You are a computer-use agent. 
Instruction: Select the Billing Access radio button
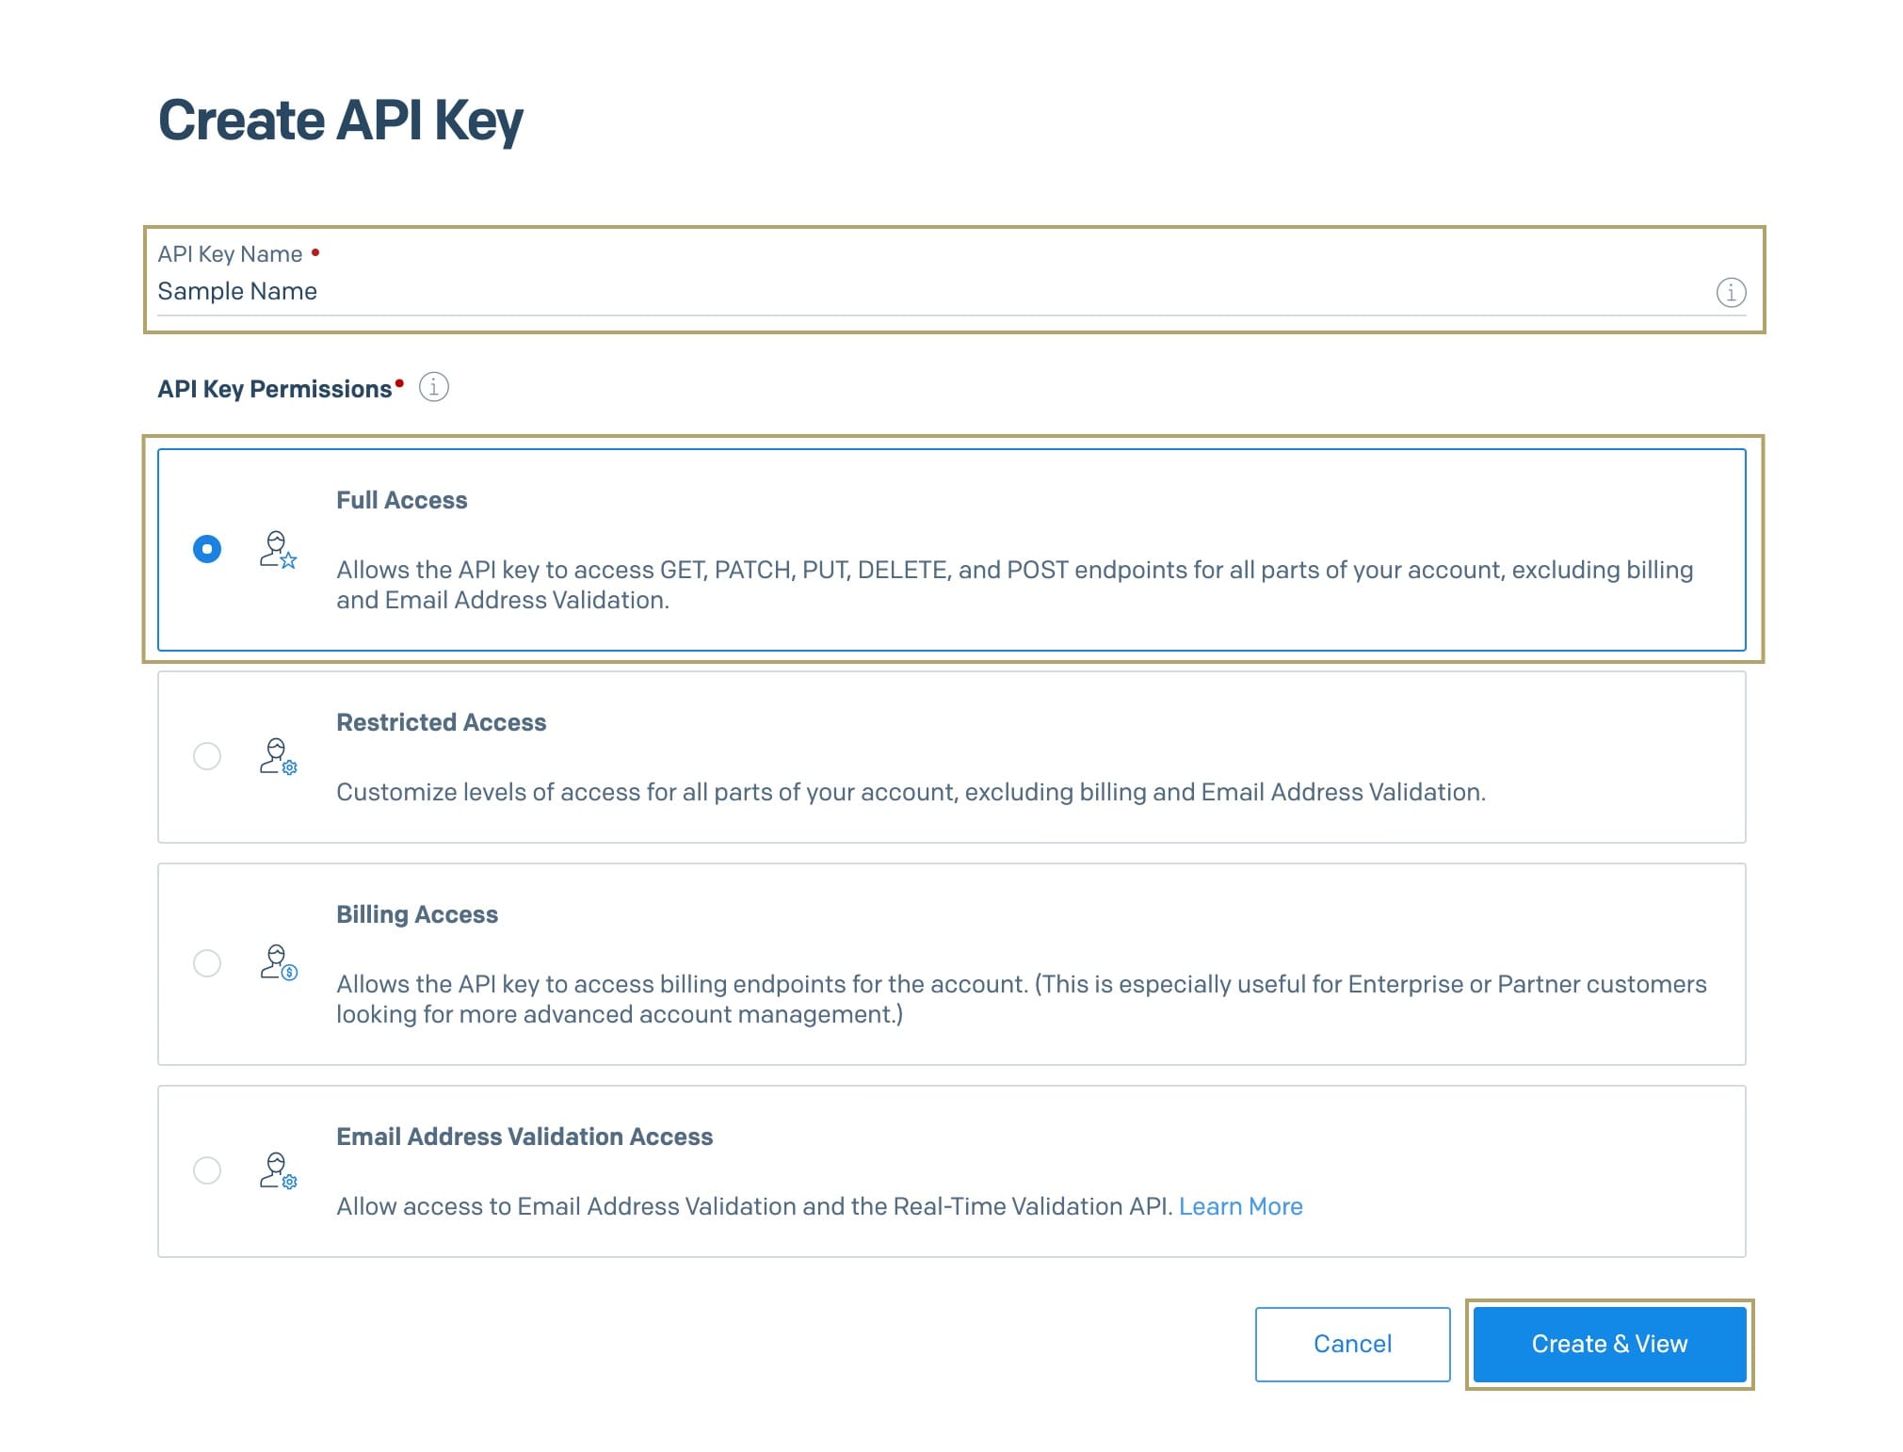tap(207, 963)
